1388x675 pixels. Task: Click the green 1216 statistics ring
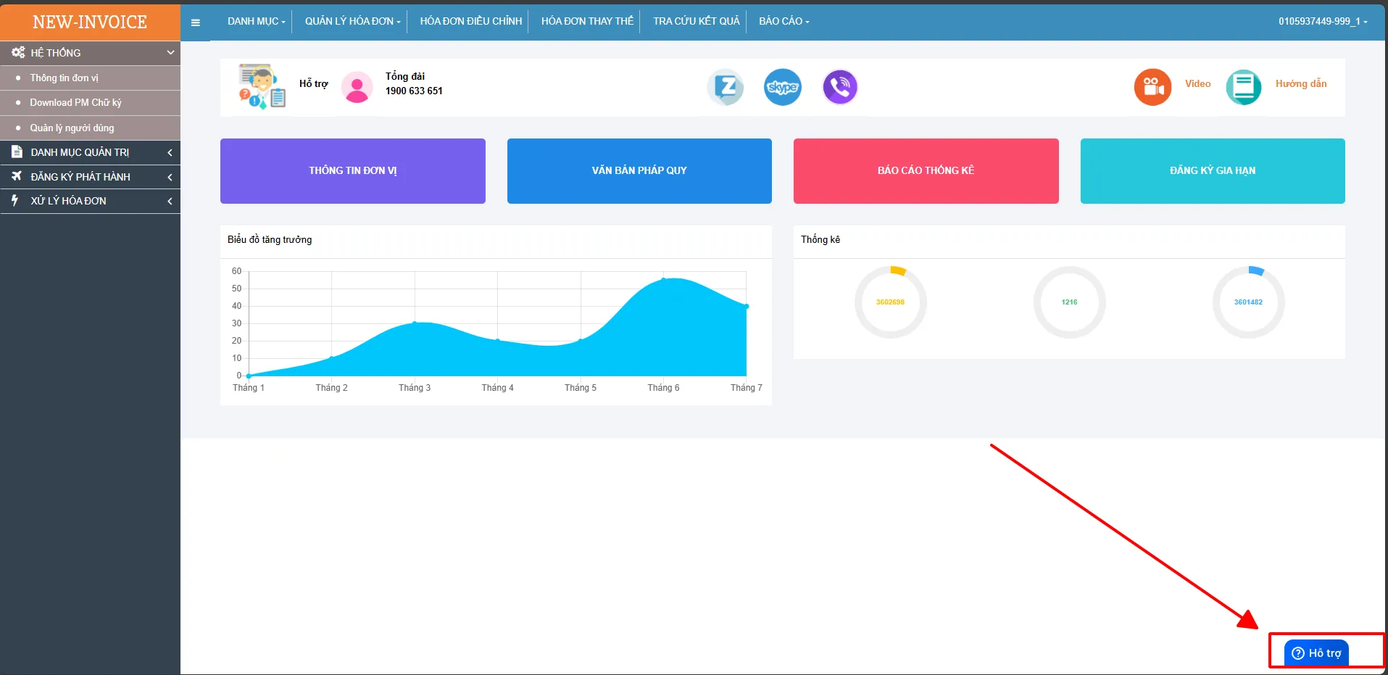coord(1069,302)
